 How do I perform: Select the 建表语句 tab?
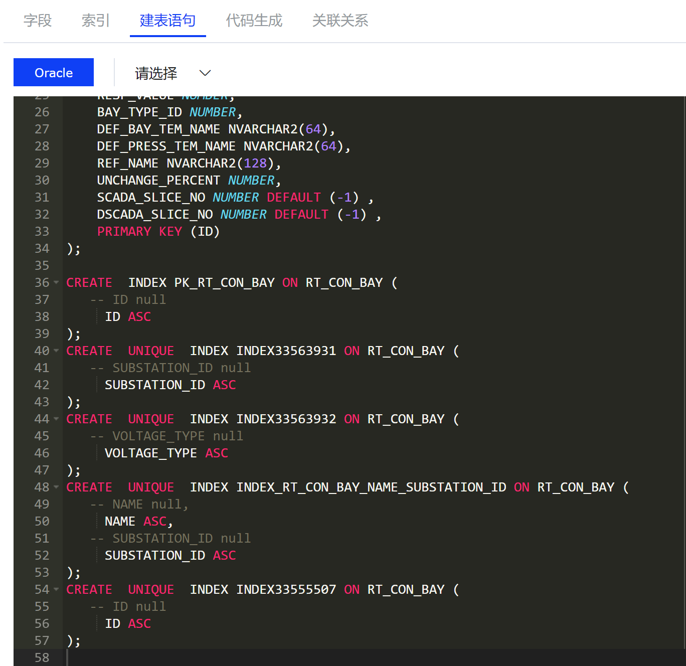[x=167, y=21]
